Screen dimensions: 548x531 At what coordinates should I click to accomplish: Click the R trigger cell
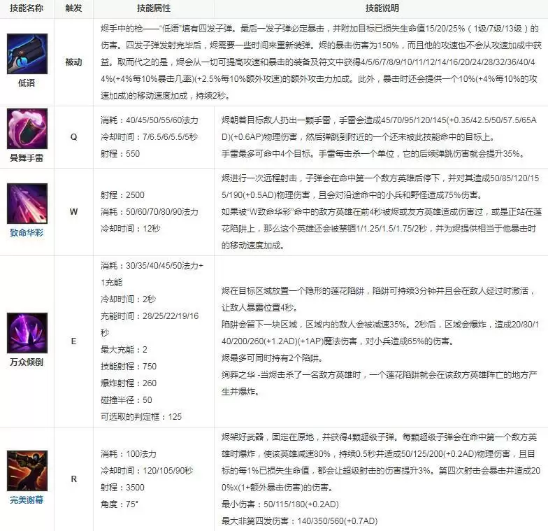point(74,479)
